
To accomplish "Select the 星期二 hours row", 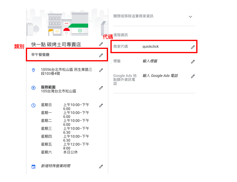I will tap(65, 122).
